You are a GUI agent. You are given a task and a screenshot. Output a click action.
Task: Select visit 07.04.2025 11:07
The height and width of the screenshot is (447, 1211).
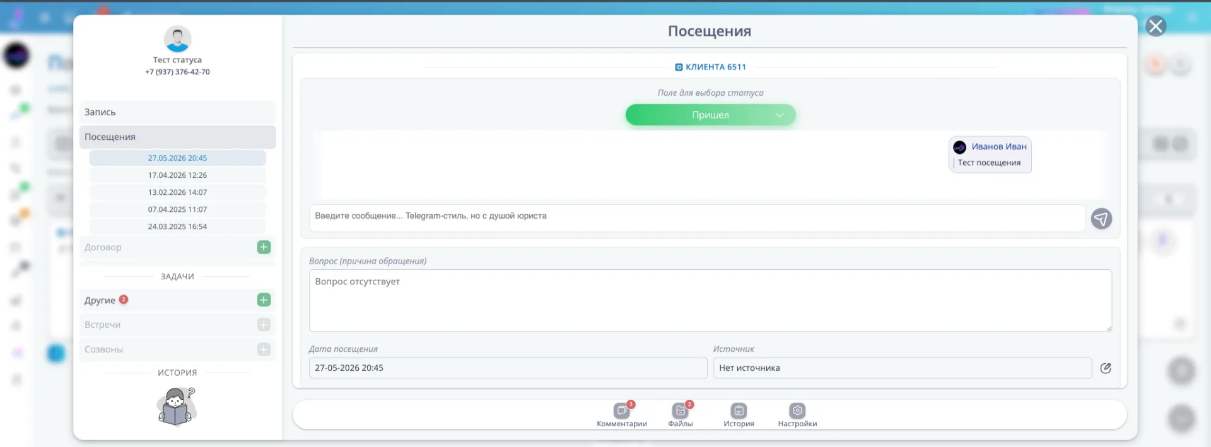(x=177, y=209)
